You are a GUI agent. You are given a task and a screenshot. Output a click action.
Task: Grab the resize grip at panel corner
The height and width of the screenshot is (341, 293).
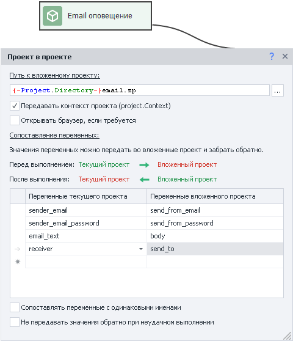coord(288,335)
